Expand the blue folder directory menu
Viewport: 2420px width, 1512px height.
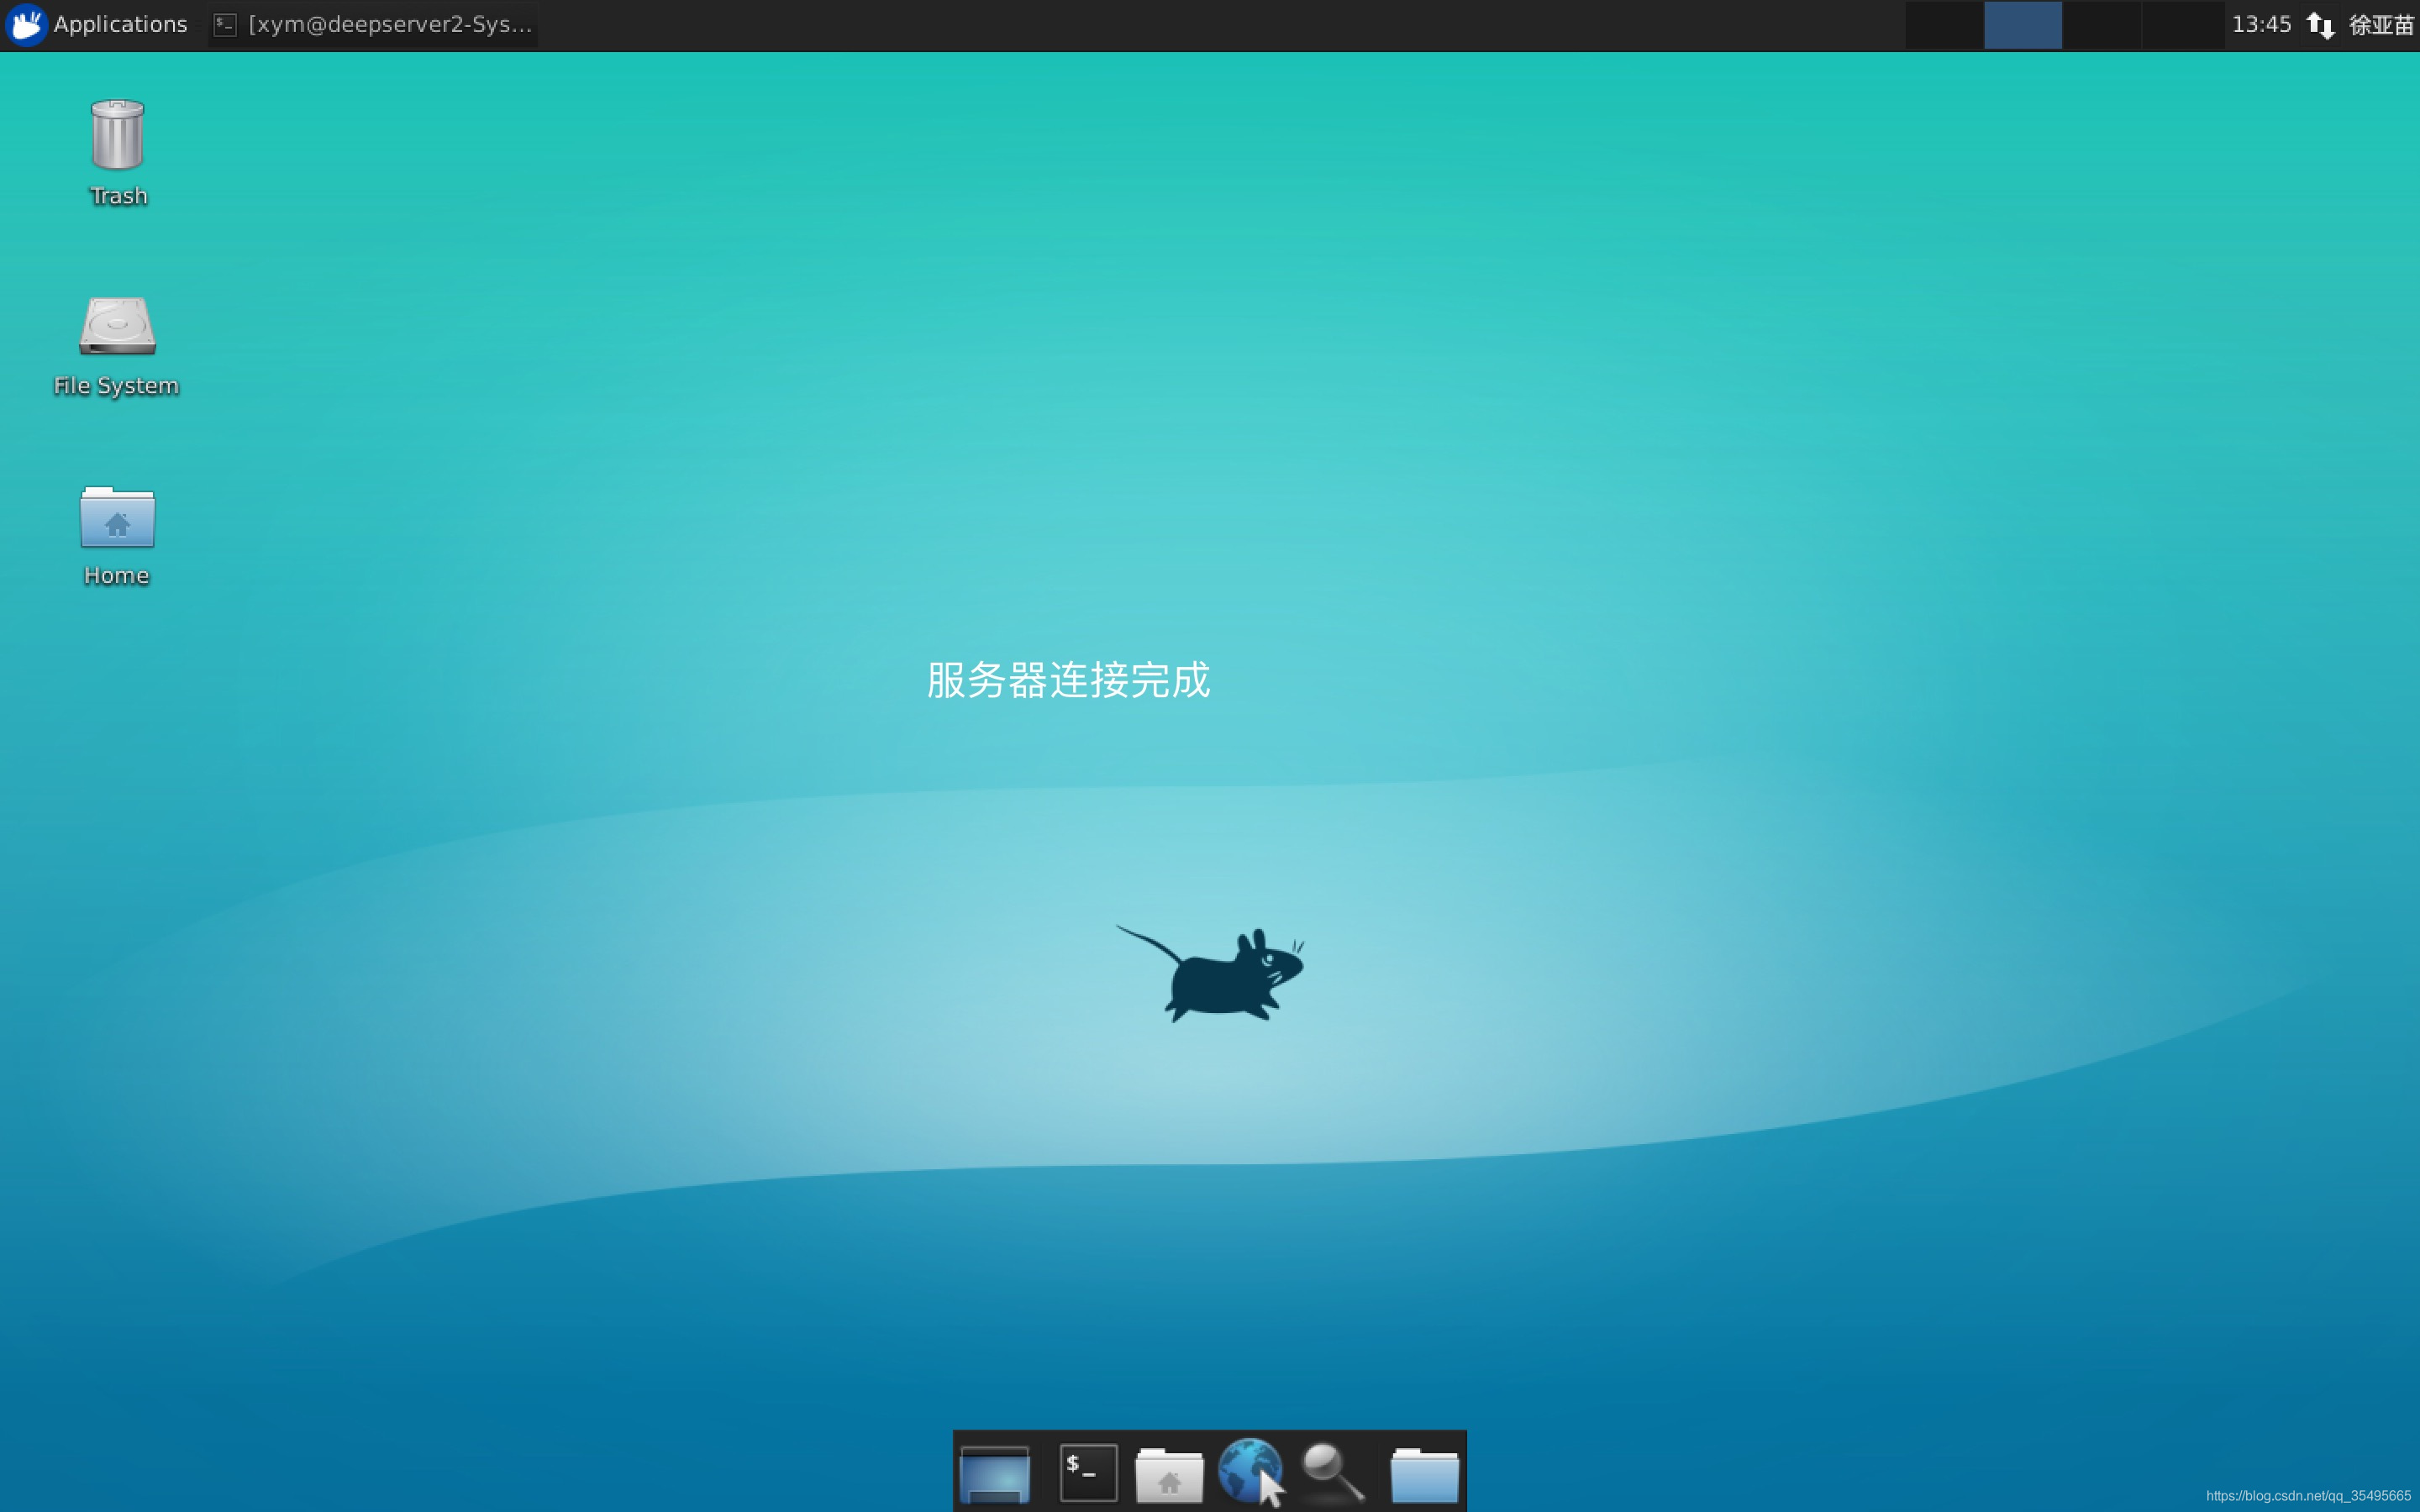coord(1424,1473)
